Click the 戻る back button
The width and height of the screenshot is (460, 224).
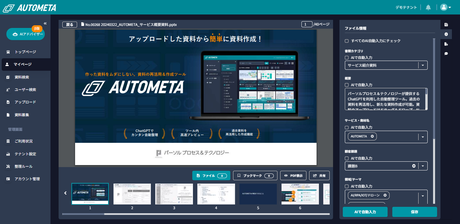70,25
